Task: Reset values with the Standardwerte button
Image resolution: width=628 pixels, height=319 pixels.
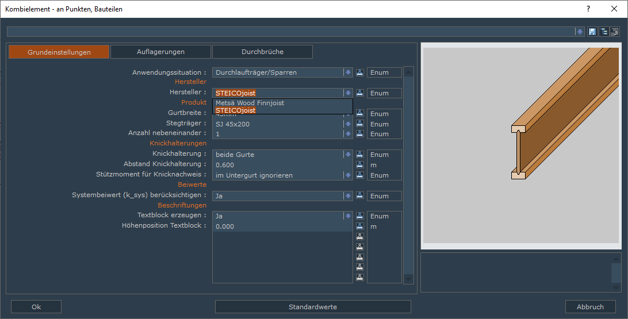Action: point(313,306)
